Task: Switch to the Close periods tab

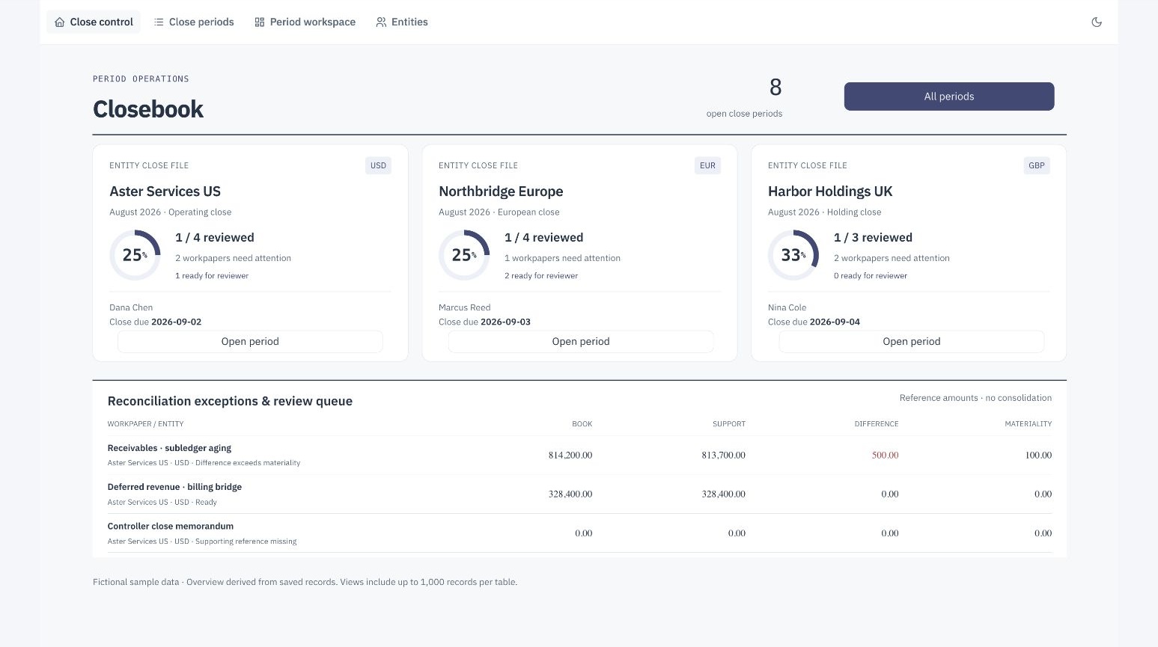Action: point(194,22)
